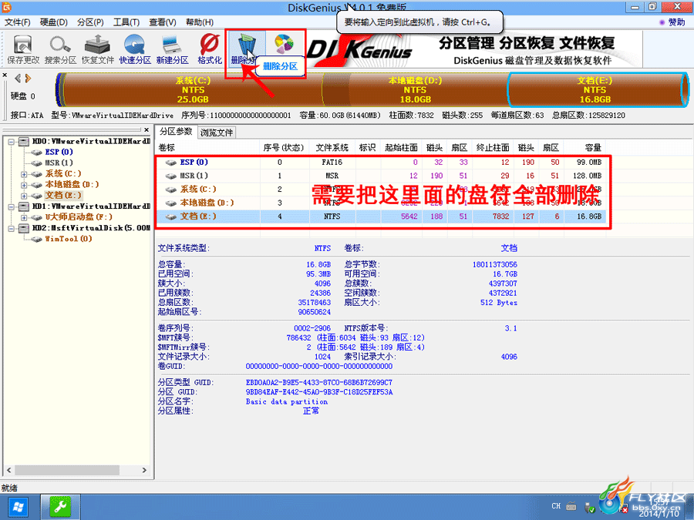Click the tree panel scrollbar left arrow
Screen dimensions: 694x520
pos(8,470)
